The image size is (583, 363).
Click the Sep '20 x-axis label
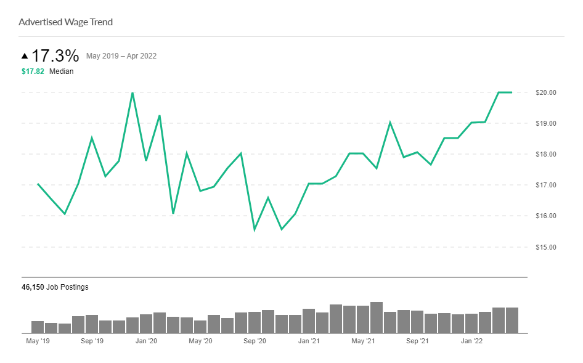pyautogui.click(x=255, y=340)
